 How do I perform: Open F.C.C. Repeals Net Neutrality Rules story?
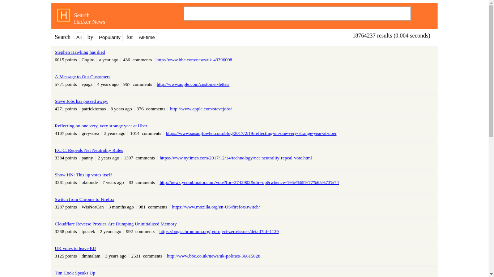tap(89, 150)
